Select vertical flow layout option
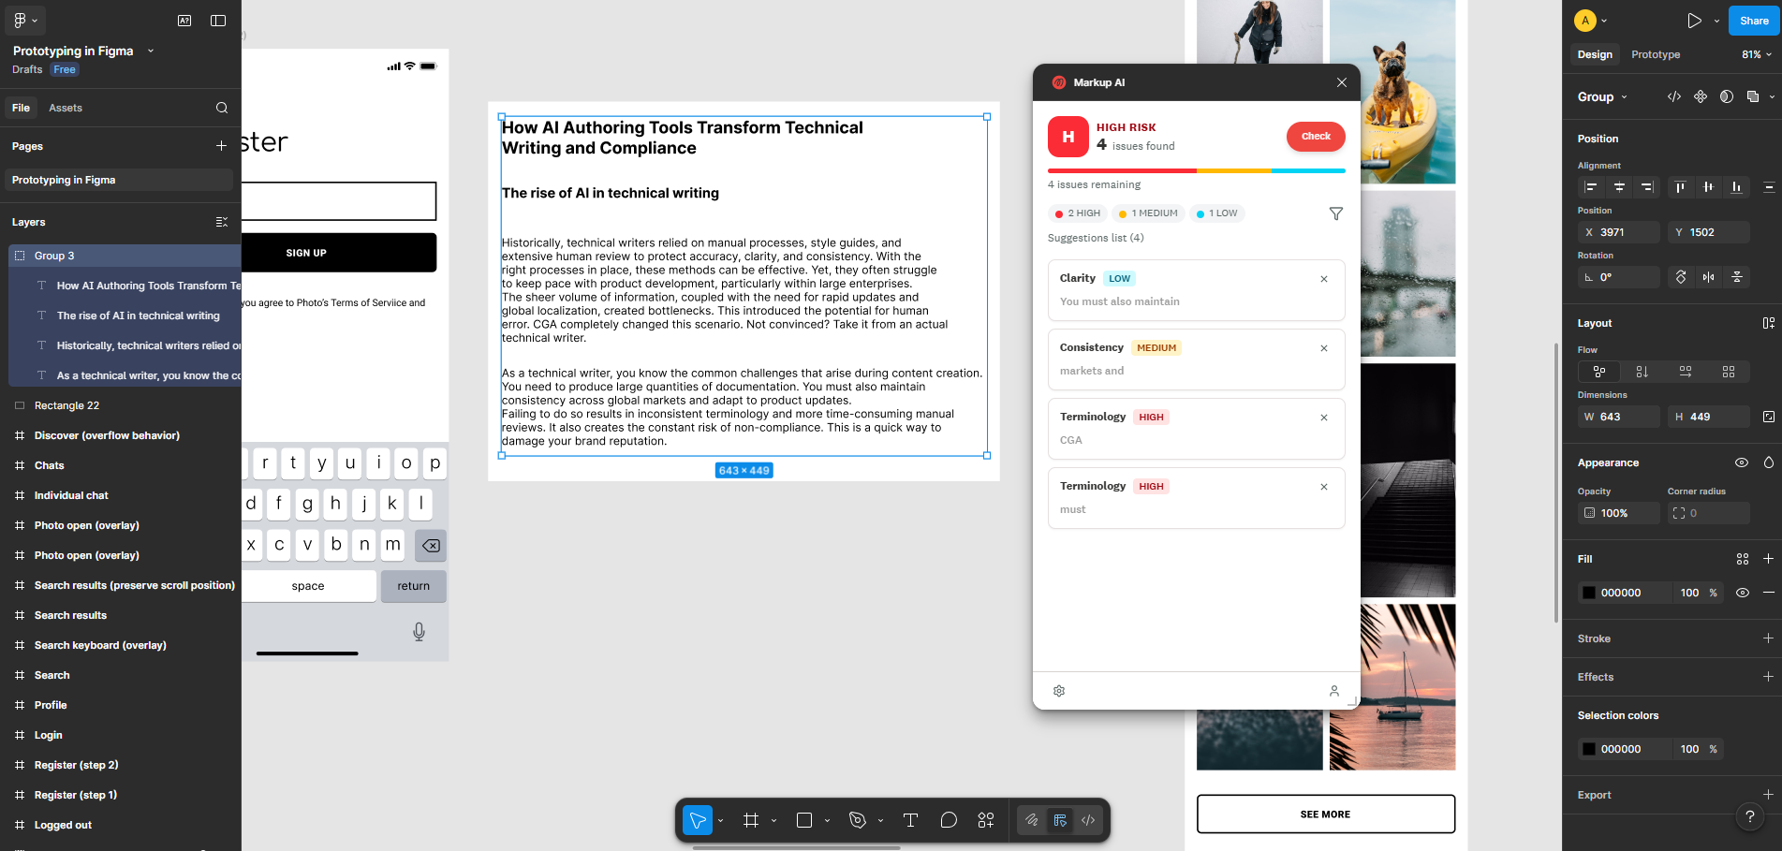 pyautogui.click(x=1642, y=372)
